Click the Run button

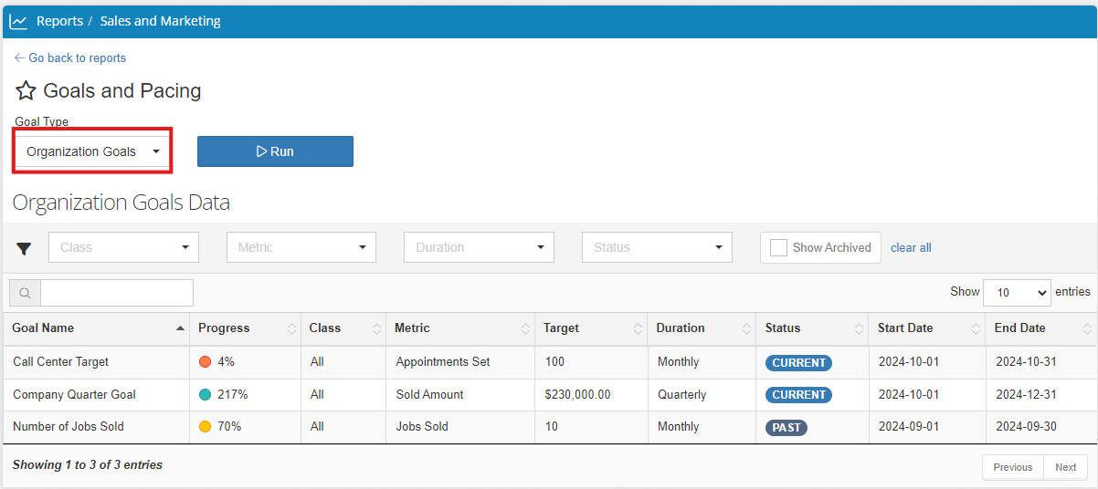click(275, 151)
